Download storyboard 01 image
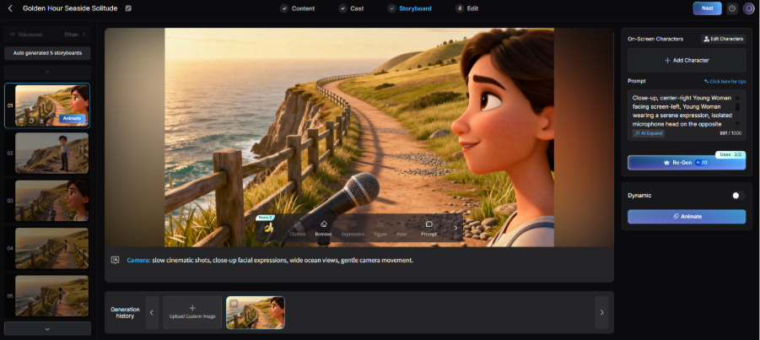The image size is (760, 340). point(42,120)
